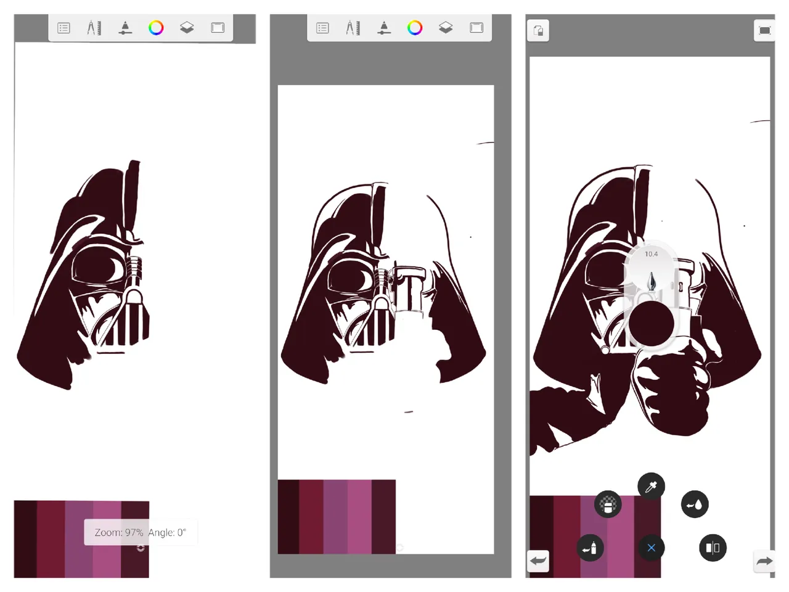Click the undo arrow in right screenshot

pyautogui.click(x=538, y=561)
